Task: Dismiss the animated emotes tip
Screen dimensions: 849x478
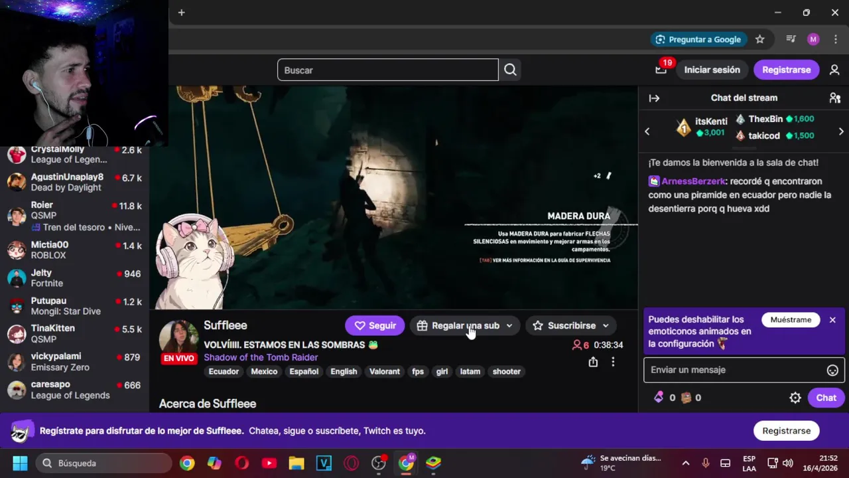Action: pyautogui.click(x=832, y=320)
